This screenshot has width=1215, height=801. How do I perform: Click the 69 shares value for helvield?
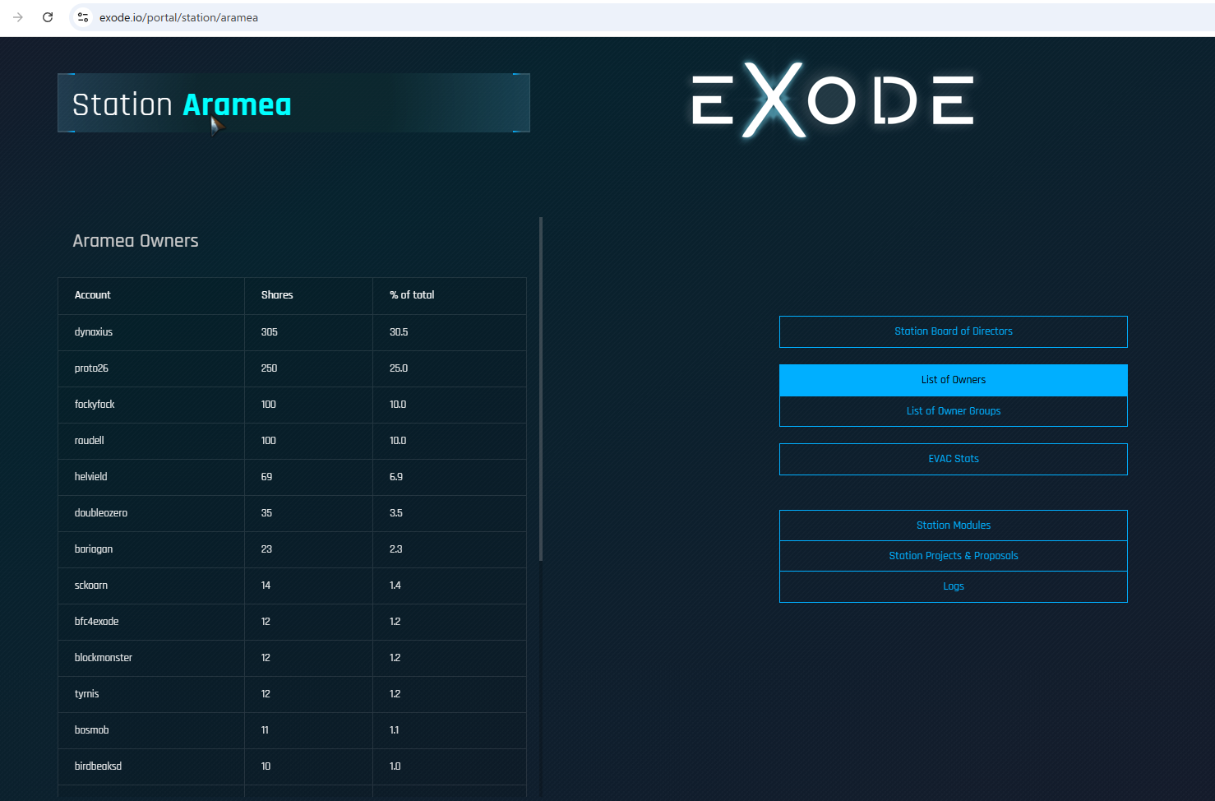coord(266,477)
